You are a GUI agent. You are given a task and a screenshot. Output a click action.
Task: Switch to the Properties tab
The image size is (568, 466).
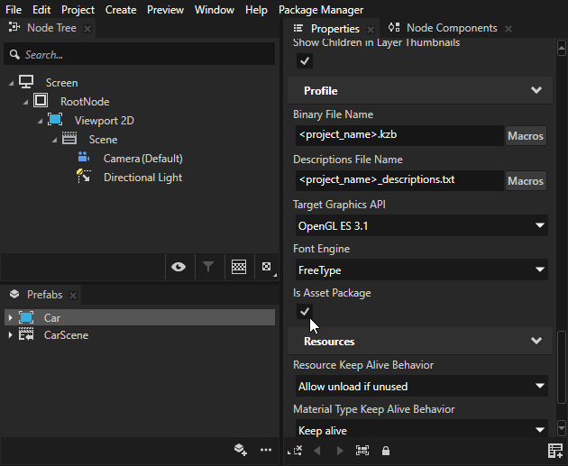[x=334, y=28]
